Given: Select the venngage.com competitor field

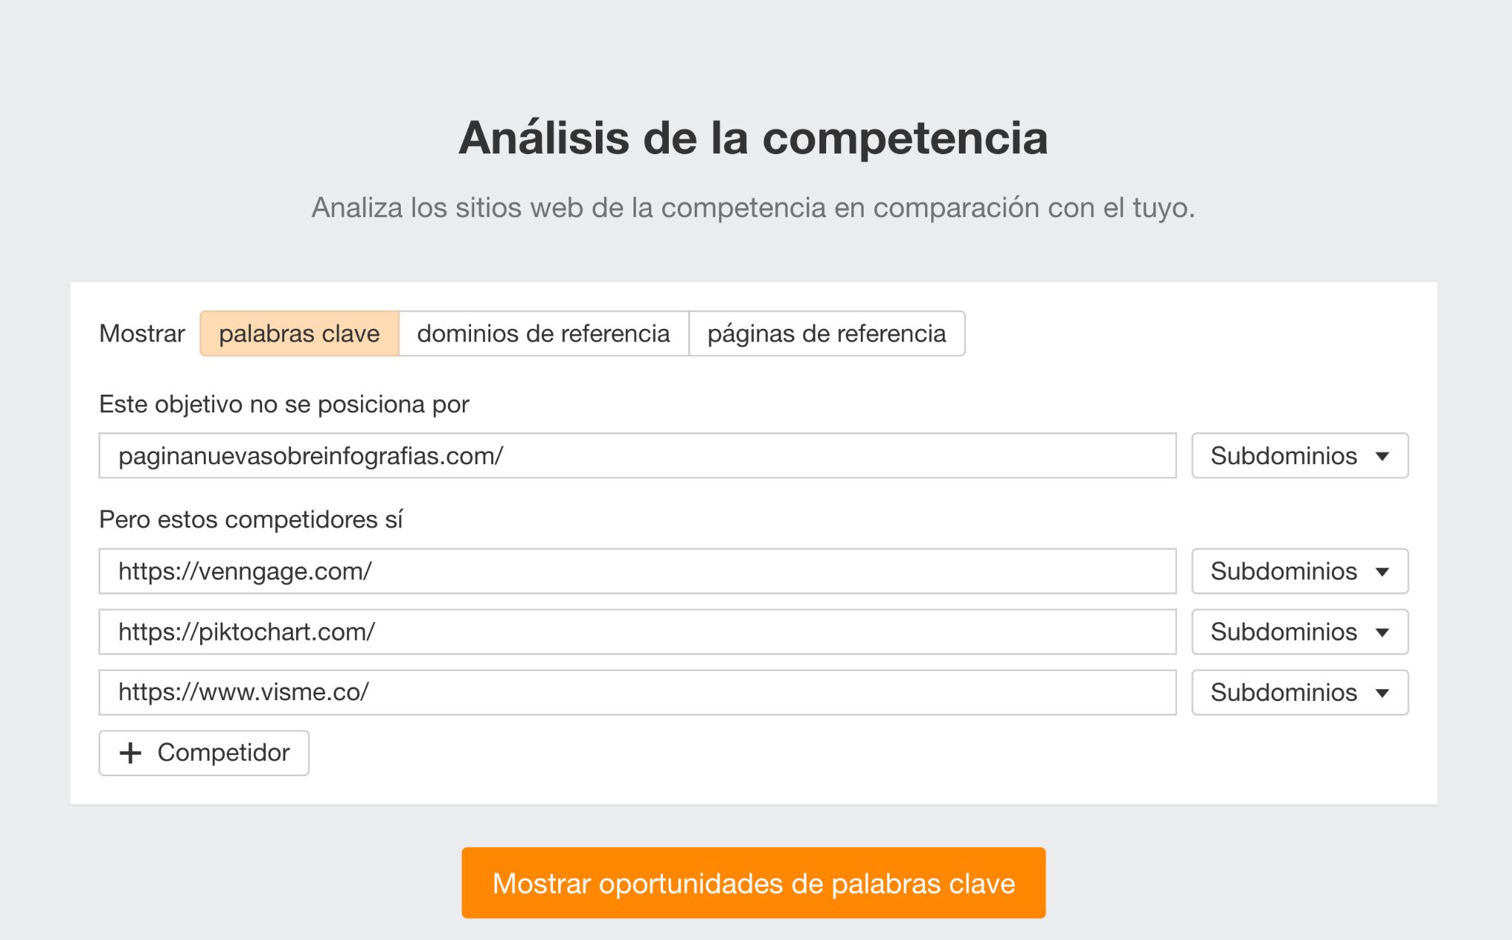Looking at the screenshot, I should tap(637, 571).
